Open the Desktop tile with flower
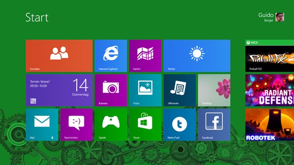Screen dimensions: 294x165 (214, 90)
